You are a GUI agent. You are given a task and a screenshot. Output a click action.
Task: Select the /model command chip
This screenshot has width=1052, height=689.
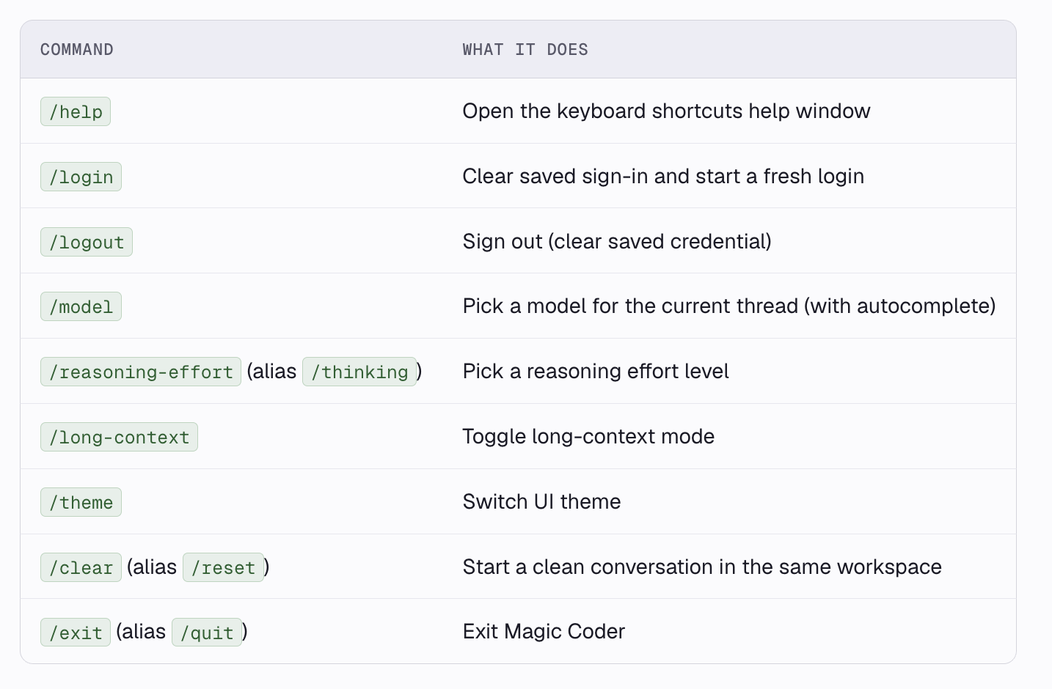pos(81,306)
